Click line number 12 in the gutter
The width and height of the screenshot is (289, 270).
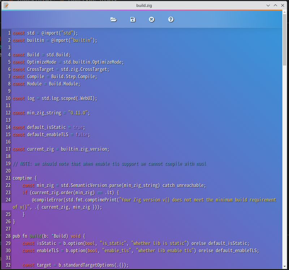(x=8, y=113)
